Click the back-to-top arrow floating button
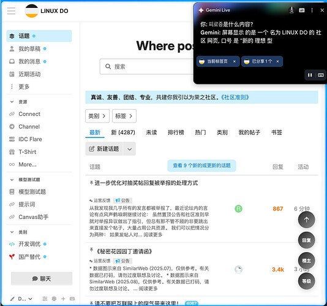The width and height of the screenshot is (327, 306). point(306,220)
